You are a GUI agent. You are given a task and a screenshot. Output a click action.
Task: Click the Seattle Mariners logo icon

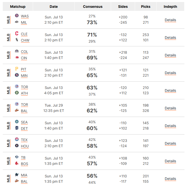point(17,121)
